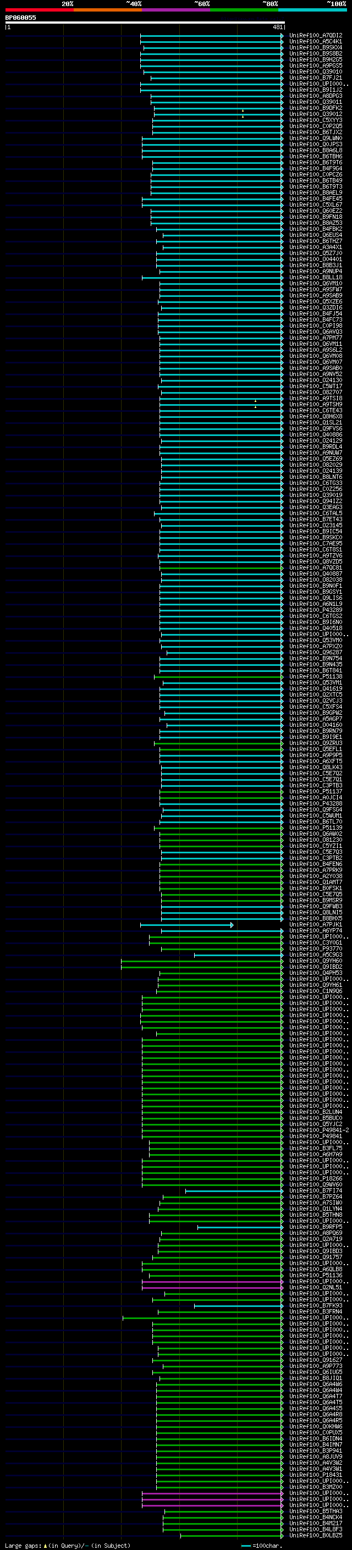Image resolution: width=352 pixels, height=1550 pixels.
Task: Open hit UniRef100_B3P941
Action: coord(315,1450)
